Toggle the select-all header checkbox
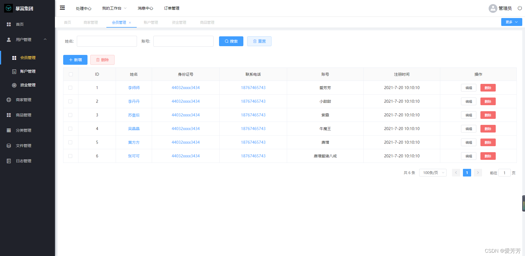Viewport: 525px width, 256px height. tap(71, 74)
